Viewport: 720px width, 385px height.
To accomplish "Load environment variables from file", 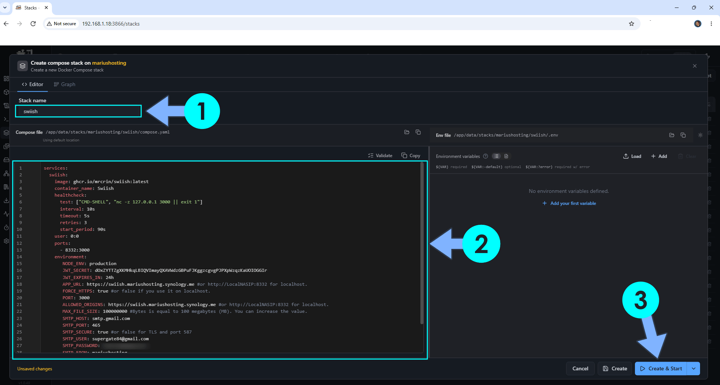I will tap(632, 156).
